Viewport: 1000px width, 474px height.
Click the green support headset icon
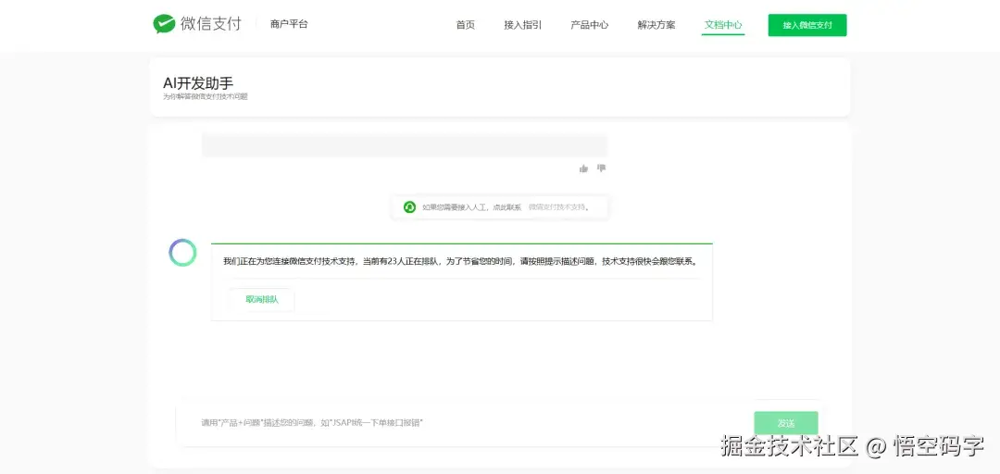pyautogui.click(x=409, y=207)
